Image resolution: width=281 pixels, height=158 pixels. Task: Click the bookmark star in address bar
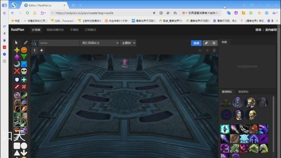tap(175, 13)
